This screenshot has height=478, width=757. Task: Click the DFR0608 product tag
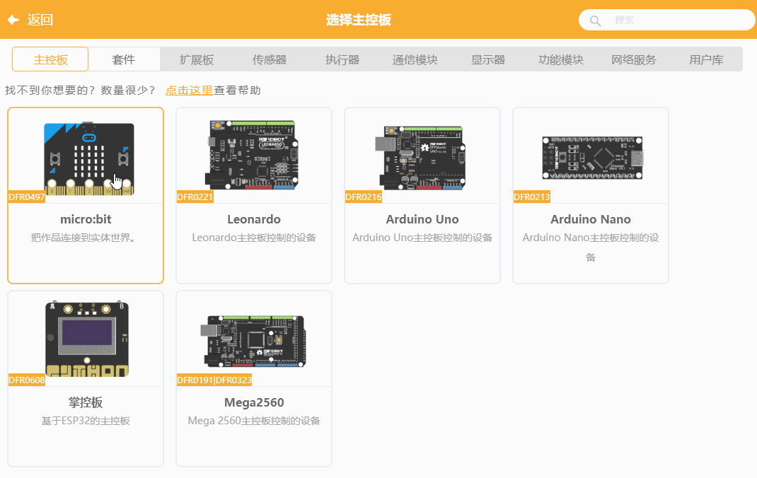click(x=27, y=380)
